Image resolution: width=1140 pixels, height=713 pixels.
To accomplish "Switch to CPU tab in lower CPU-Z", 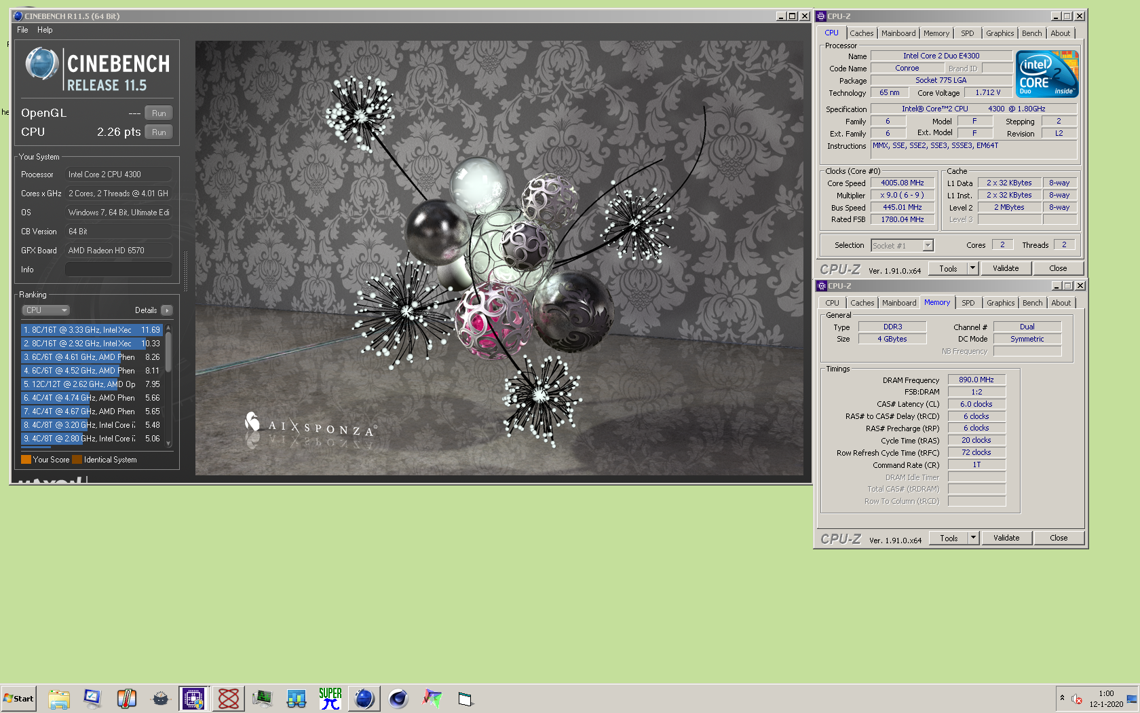I will (x=833, y=303).
